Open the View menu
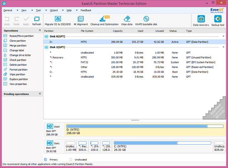The width and height of the screenshot is (228, 168). tap(24, 10)
